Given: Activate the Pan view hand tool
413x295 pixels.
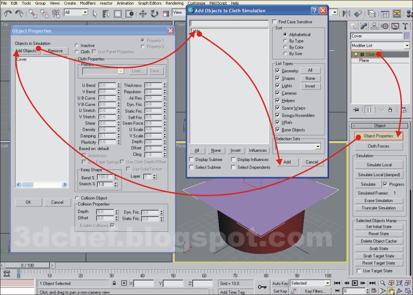Looking at the screenshot, I should [392, 290].
